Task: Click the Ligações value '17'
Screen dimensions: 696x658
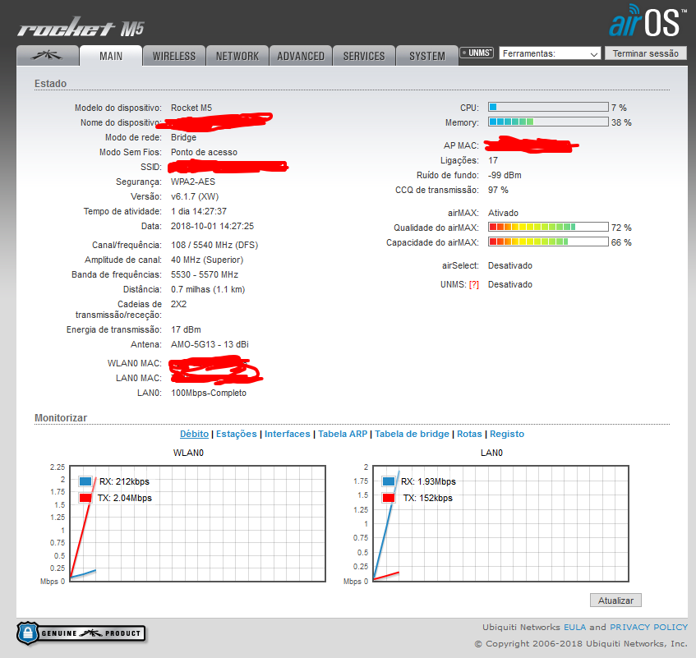Action: 493,160
